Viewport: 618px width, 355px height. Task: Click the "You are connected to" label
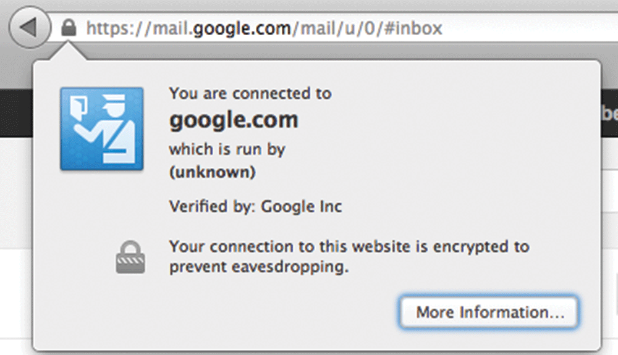pos(250,94)
